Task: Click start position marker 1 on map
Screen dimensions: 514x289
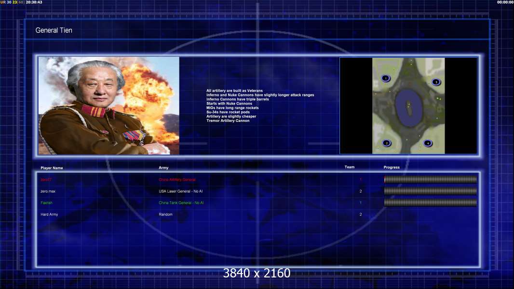Action: pyautogui.click(x=386, y=78)
